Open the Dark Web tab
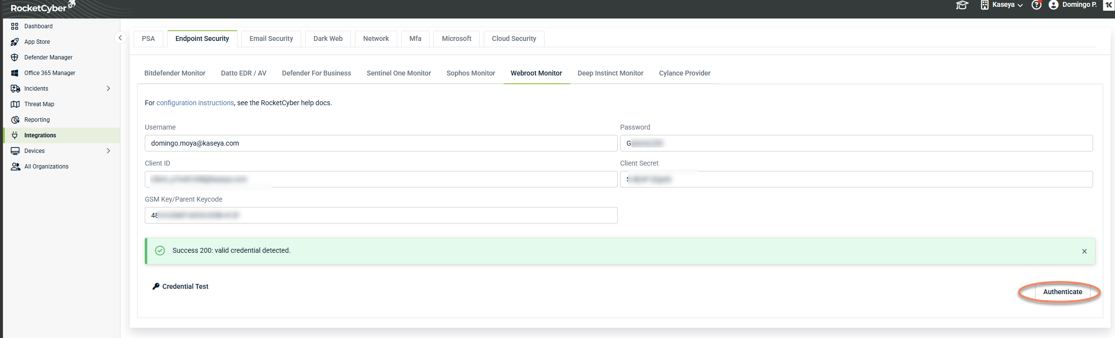The image size is (1115, 338). click(328, 38)
